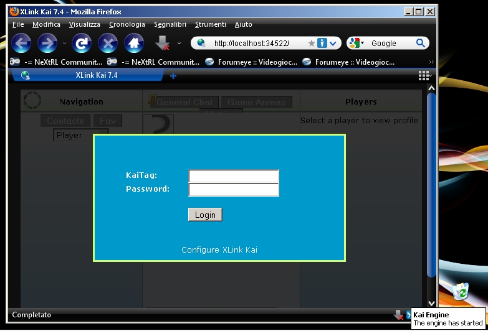Image resolution: width=488 pixels, height=331 pixels.
Task: Open a new tab with the plus button
Action: coord(173,76)
